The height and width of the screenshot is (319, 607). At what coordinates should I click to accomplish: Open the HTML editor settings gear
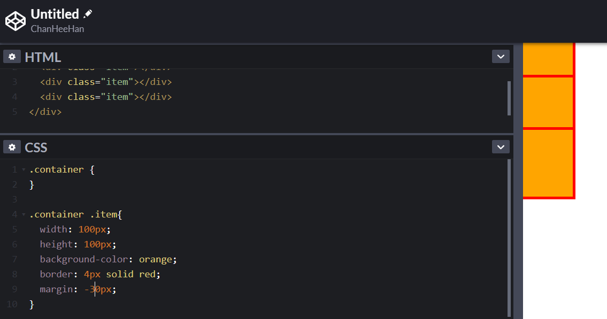(12, 57)
